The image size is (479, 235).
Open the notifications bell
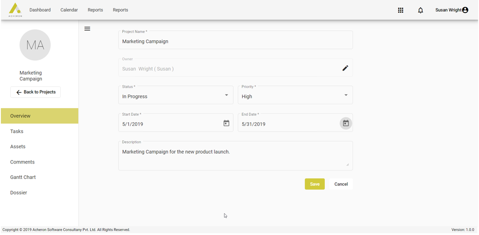pos(420,10)
